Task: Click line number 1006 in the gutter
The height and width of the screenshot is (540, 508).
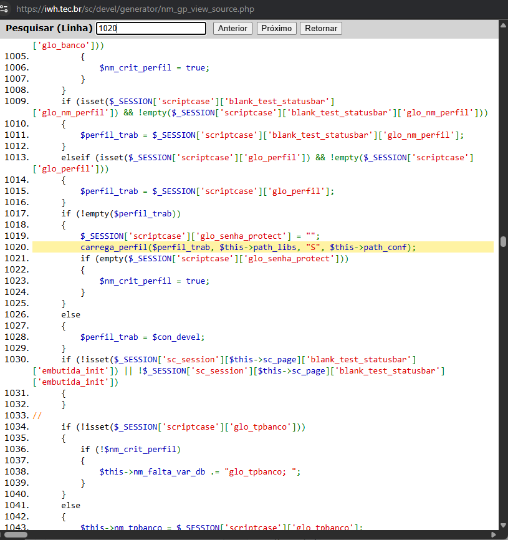Action: (16, 68)
